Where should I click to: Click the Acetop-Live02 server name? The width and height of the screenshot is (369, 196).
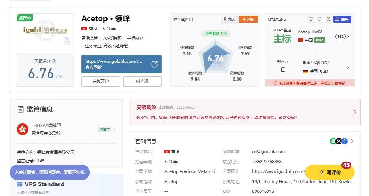pos(310,32)
